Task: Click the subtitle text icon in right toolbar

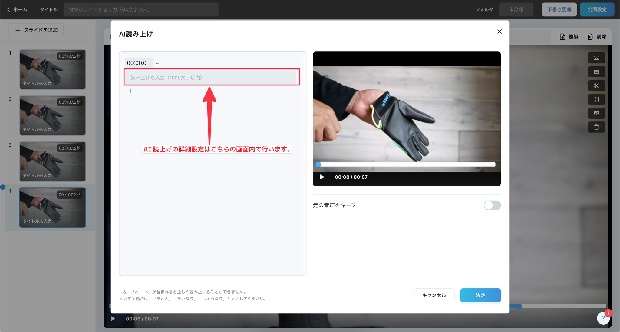Action: pyautogui.click(x=596, y=72)
